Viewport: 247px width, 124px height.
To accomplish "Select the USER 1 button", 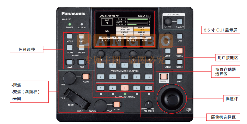I will (x=168, y=51).
